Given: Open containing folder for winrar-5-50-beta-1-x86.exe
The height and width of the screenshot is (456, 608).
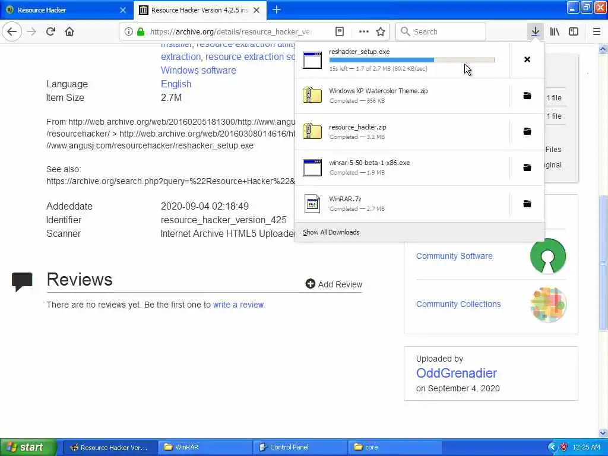Looking at the screenshot, I should click(527, 167).
